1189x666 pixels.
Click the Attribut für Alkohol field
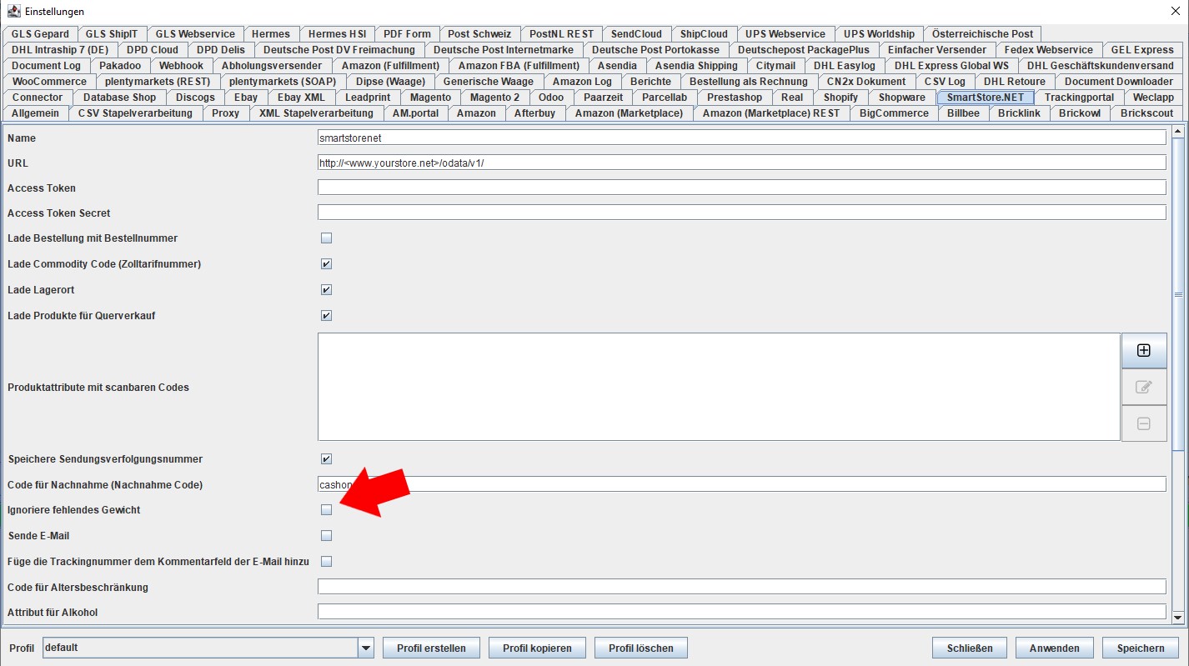tap(741, 612)
